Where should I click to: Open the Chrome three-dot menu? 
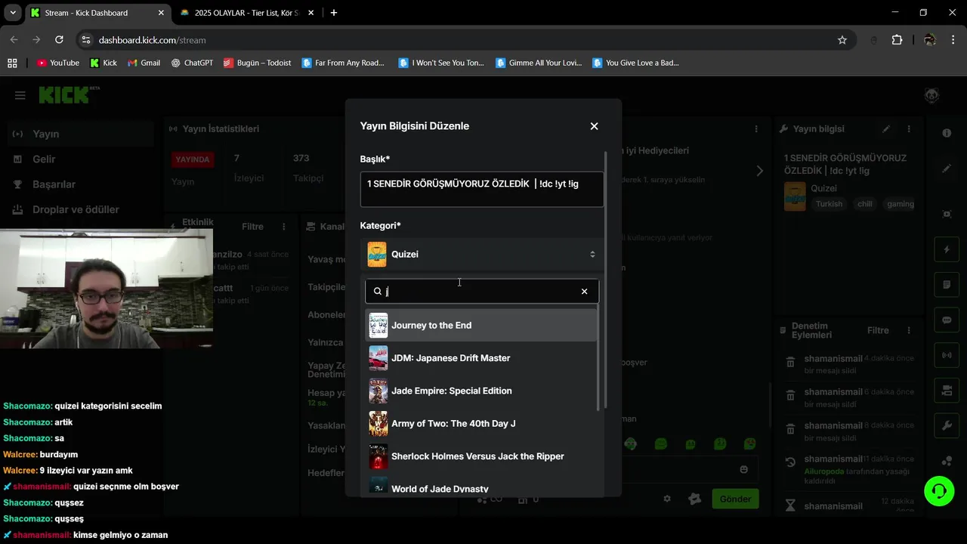[952, 40]
